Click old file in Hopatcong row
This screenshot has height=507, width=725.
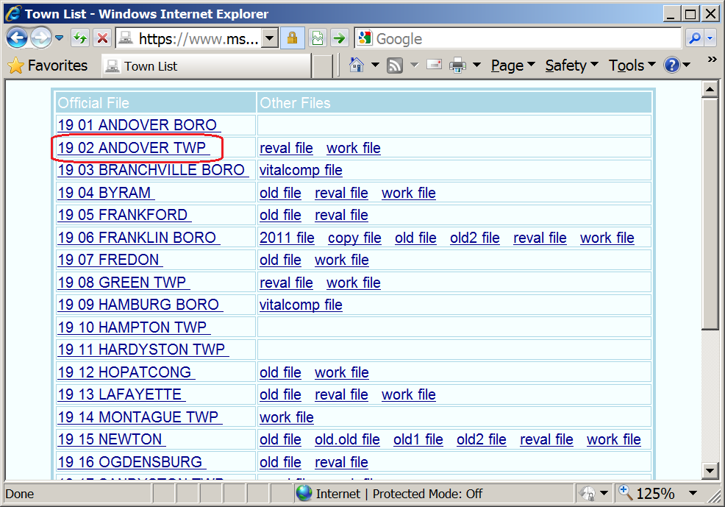click(x=280, y=372)
